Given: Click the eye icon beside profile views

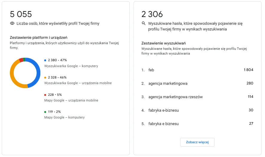Looking at the screenshot, I should tap(12, 23).
